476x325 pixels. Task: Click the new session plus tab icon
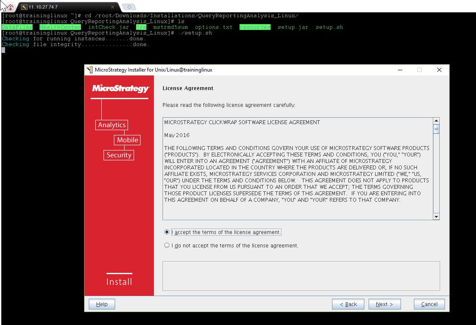click(x=128, y=7)
